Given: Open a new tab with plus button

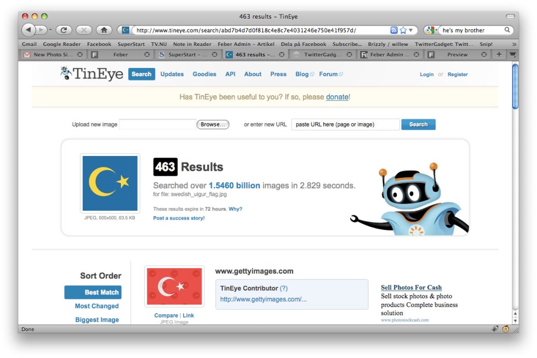Looking at the screenshot, I should click(499, 54).
